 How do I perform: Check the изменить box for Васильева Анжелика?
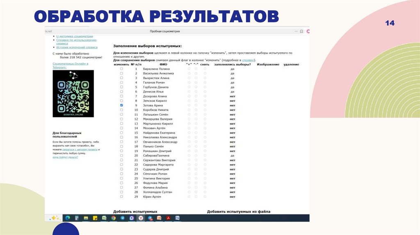[x=121, y=73]
